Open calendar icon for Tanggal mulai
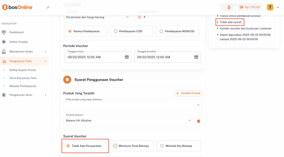 point(127,57)
